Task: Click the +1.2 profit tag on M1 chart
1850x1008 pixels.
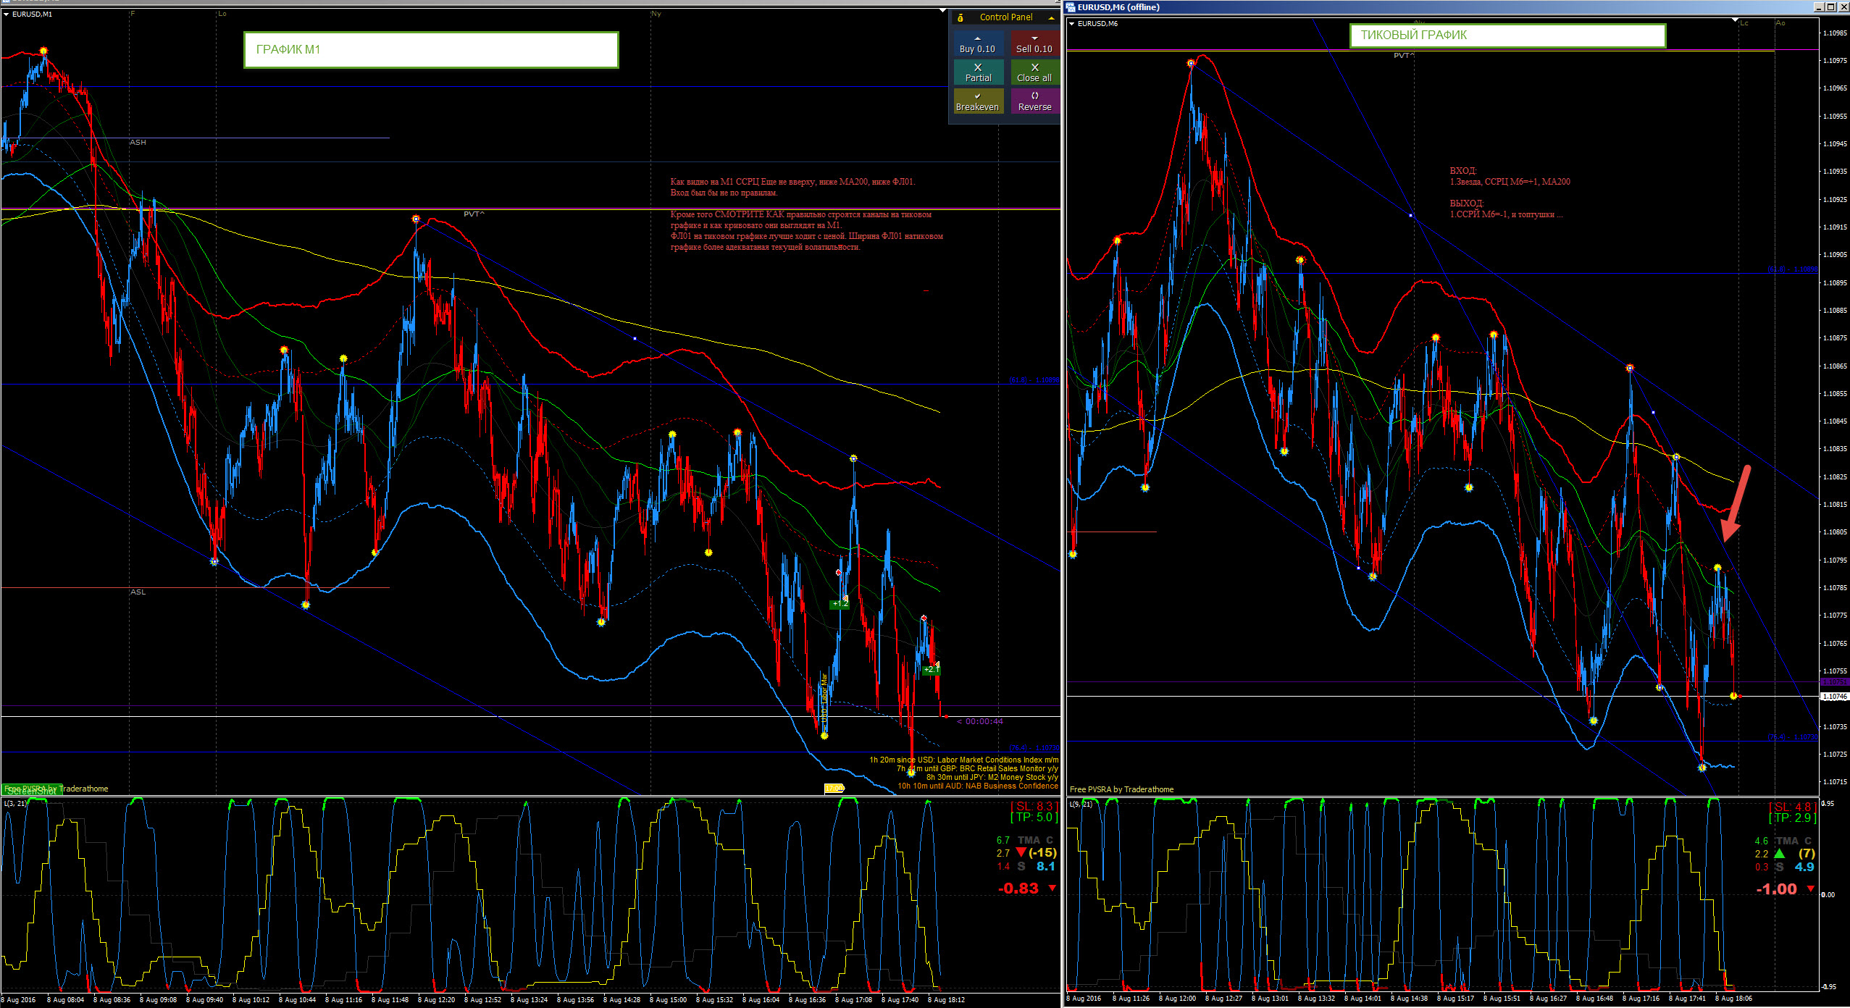Action: pos(840,604)
